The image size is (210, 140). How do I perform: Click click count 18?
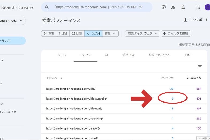click(172, 108)
